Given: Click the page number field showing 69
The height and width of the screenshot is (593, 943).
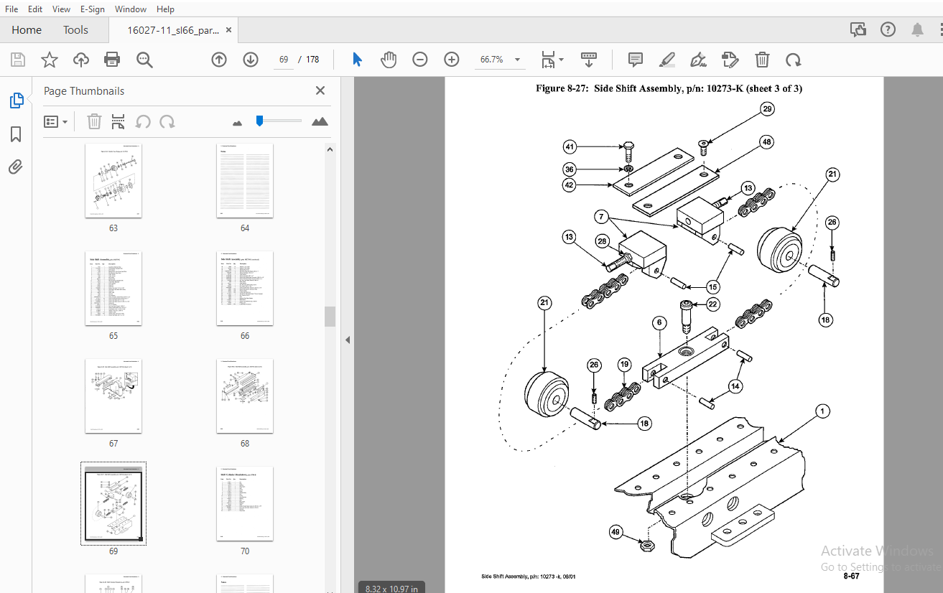Looking at the screenshot, I should tap(284, 60).
